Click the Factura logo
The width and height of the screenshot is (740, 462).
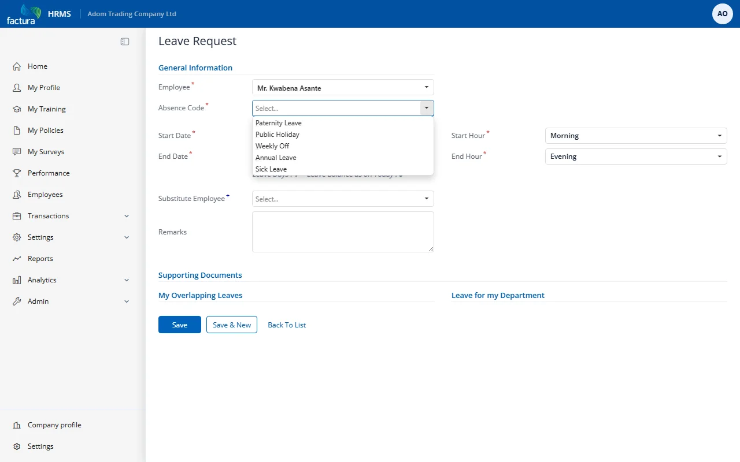pos(24,14)
